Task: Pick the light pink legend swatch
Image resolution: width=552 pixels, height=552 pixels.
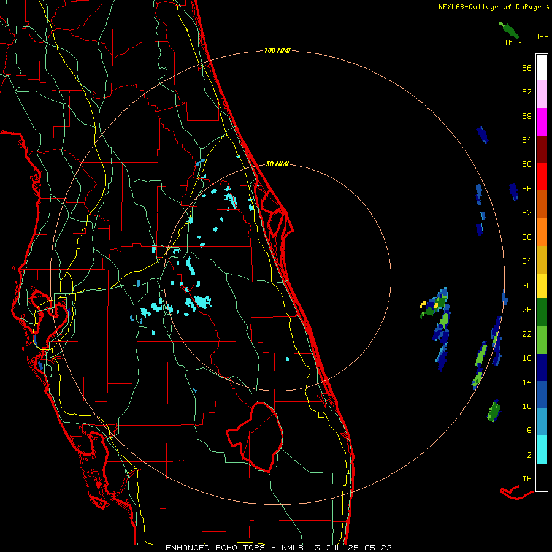Action: [x=542, y=94]
